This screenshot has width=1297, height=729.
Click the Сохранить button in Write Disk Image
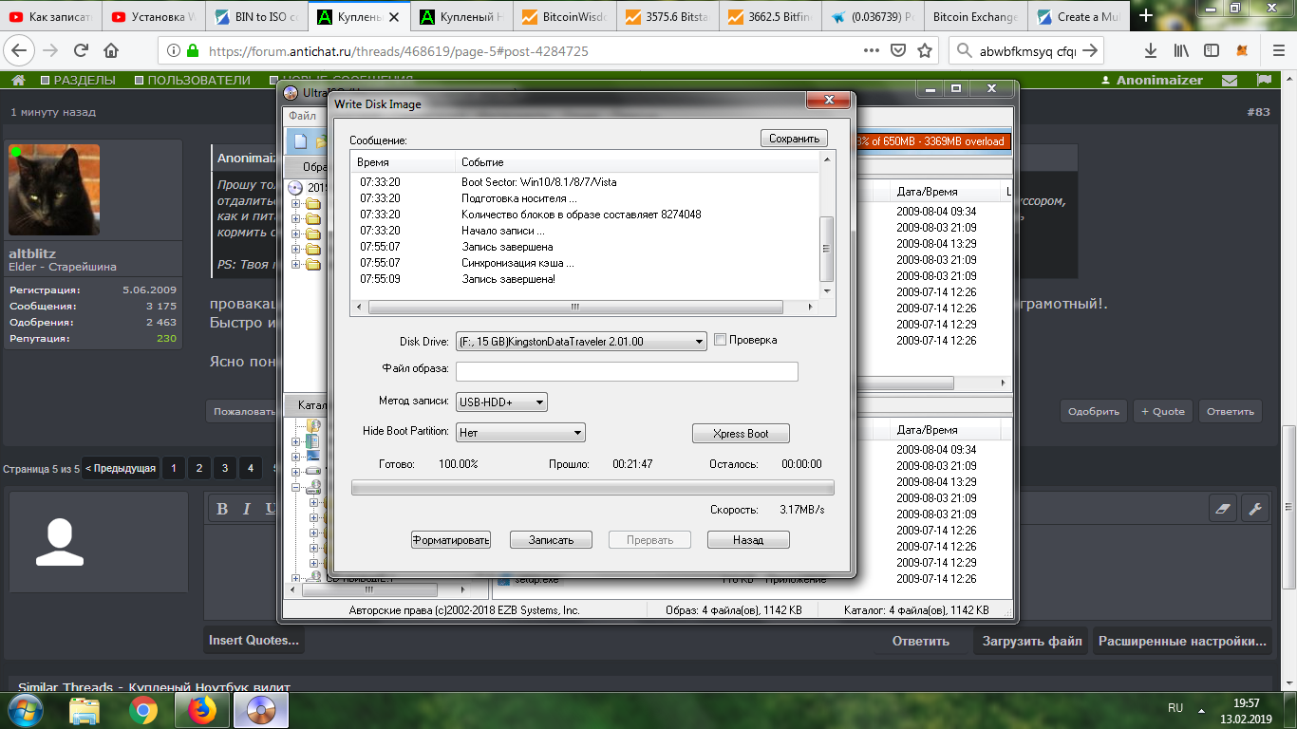794,139
